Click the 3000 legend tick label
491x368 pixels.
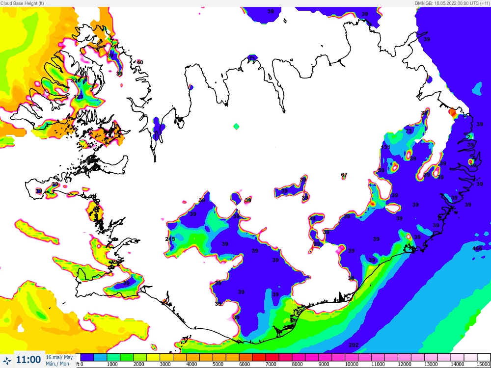tap(165, 364)
